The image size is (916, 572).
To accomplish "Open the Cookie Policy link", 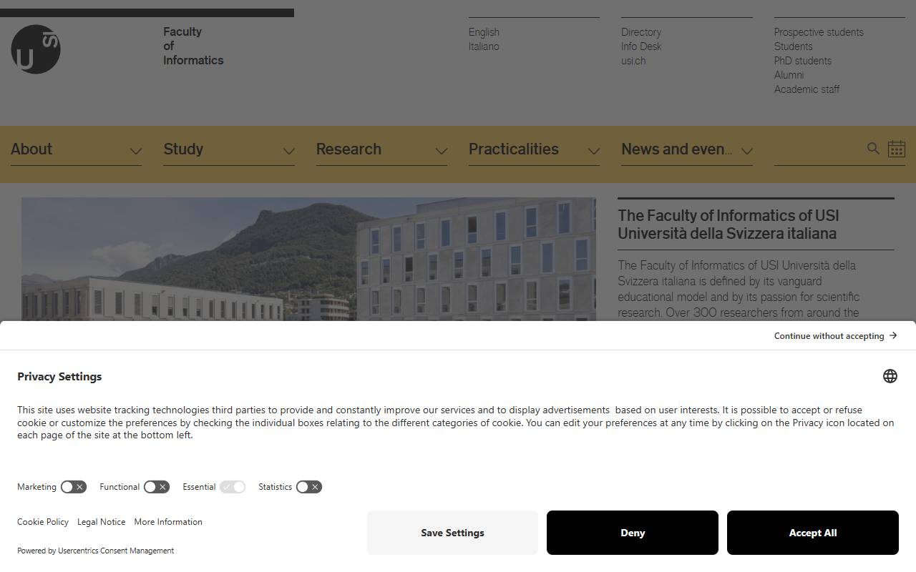I will (x=43, y=522).
